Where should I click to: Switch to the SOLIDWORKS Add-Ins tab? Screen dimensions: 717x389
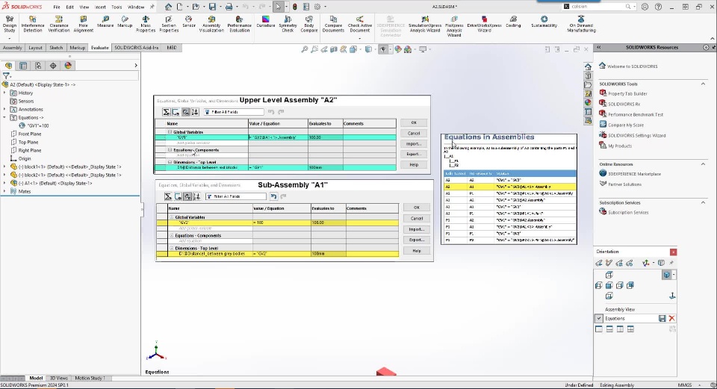pos(136,48)
